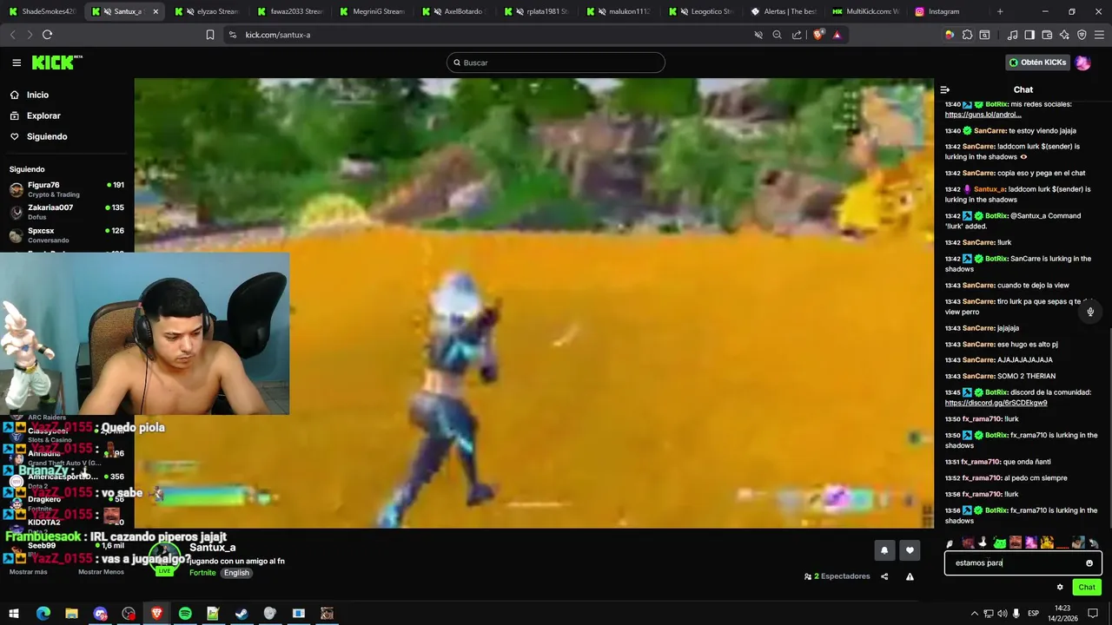View the 2 Espectadores count
This screenshot has height=625, width=1112.
(837, 576)
